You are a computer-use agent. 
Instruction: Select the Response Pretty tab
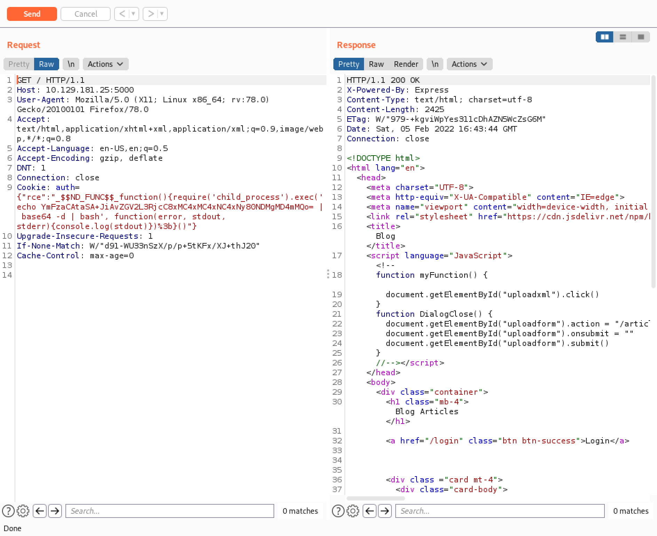[349, 64]
